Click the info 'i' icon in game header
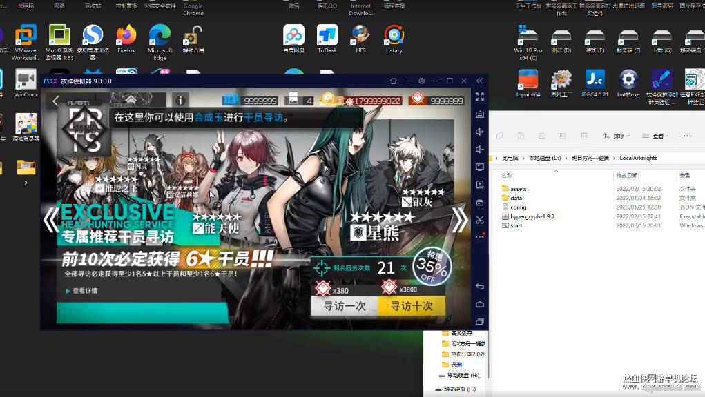 click(180, 100)
